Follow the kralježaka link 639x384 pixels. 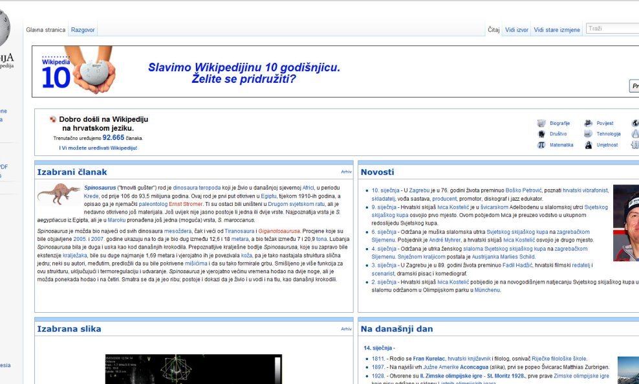click(75, 255)
